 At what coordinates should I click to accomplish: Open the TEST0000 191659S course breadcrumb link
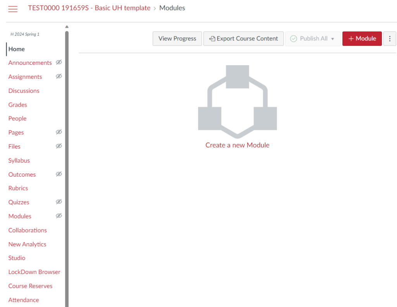pos(89,7)
